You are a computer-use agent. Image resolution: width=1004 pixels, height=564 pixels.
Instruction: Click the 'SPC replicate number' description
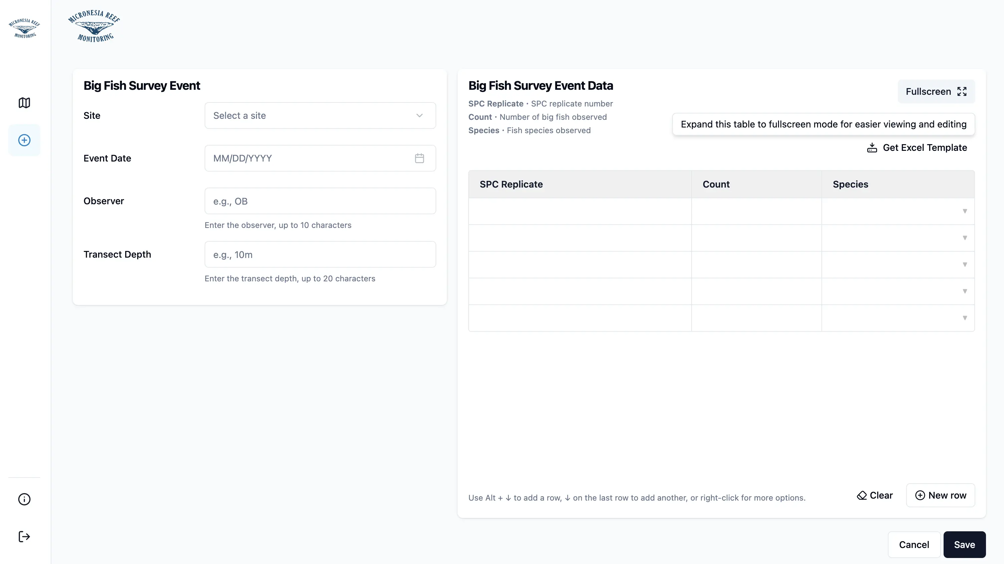pos(572,104)
